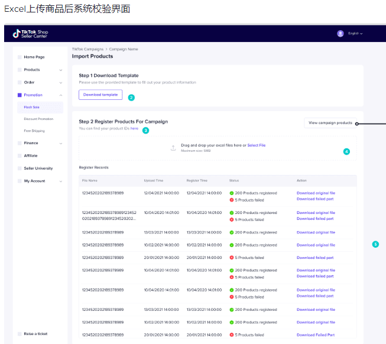Click the Products sidebar icon
The width and height of the screenshot is (386, 344).
[x=20, y=70]
